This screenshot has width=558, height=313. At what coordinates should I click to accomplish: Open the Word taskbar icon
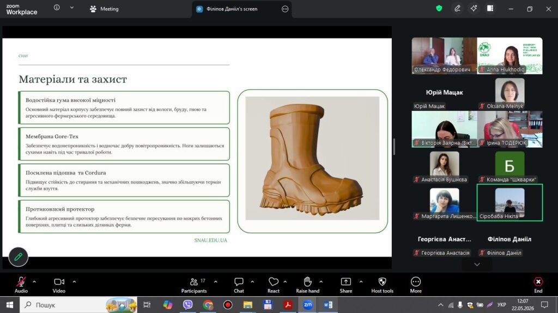(x=327, y=304)
